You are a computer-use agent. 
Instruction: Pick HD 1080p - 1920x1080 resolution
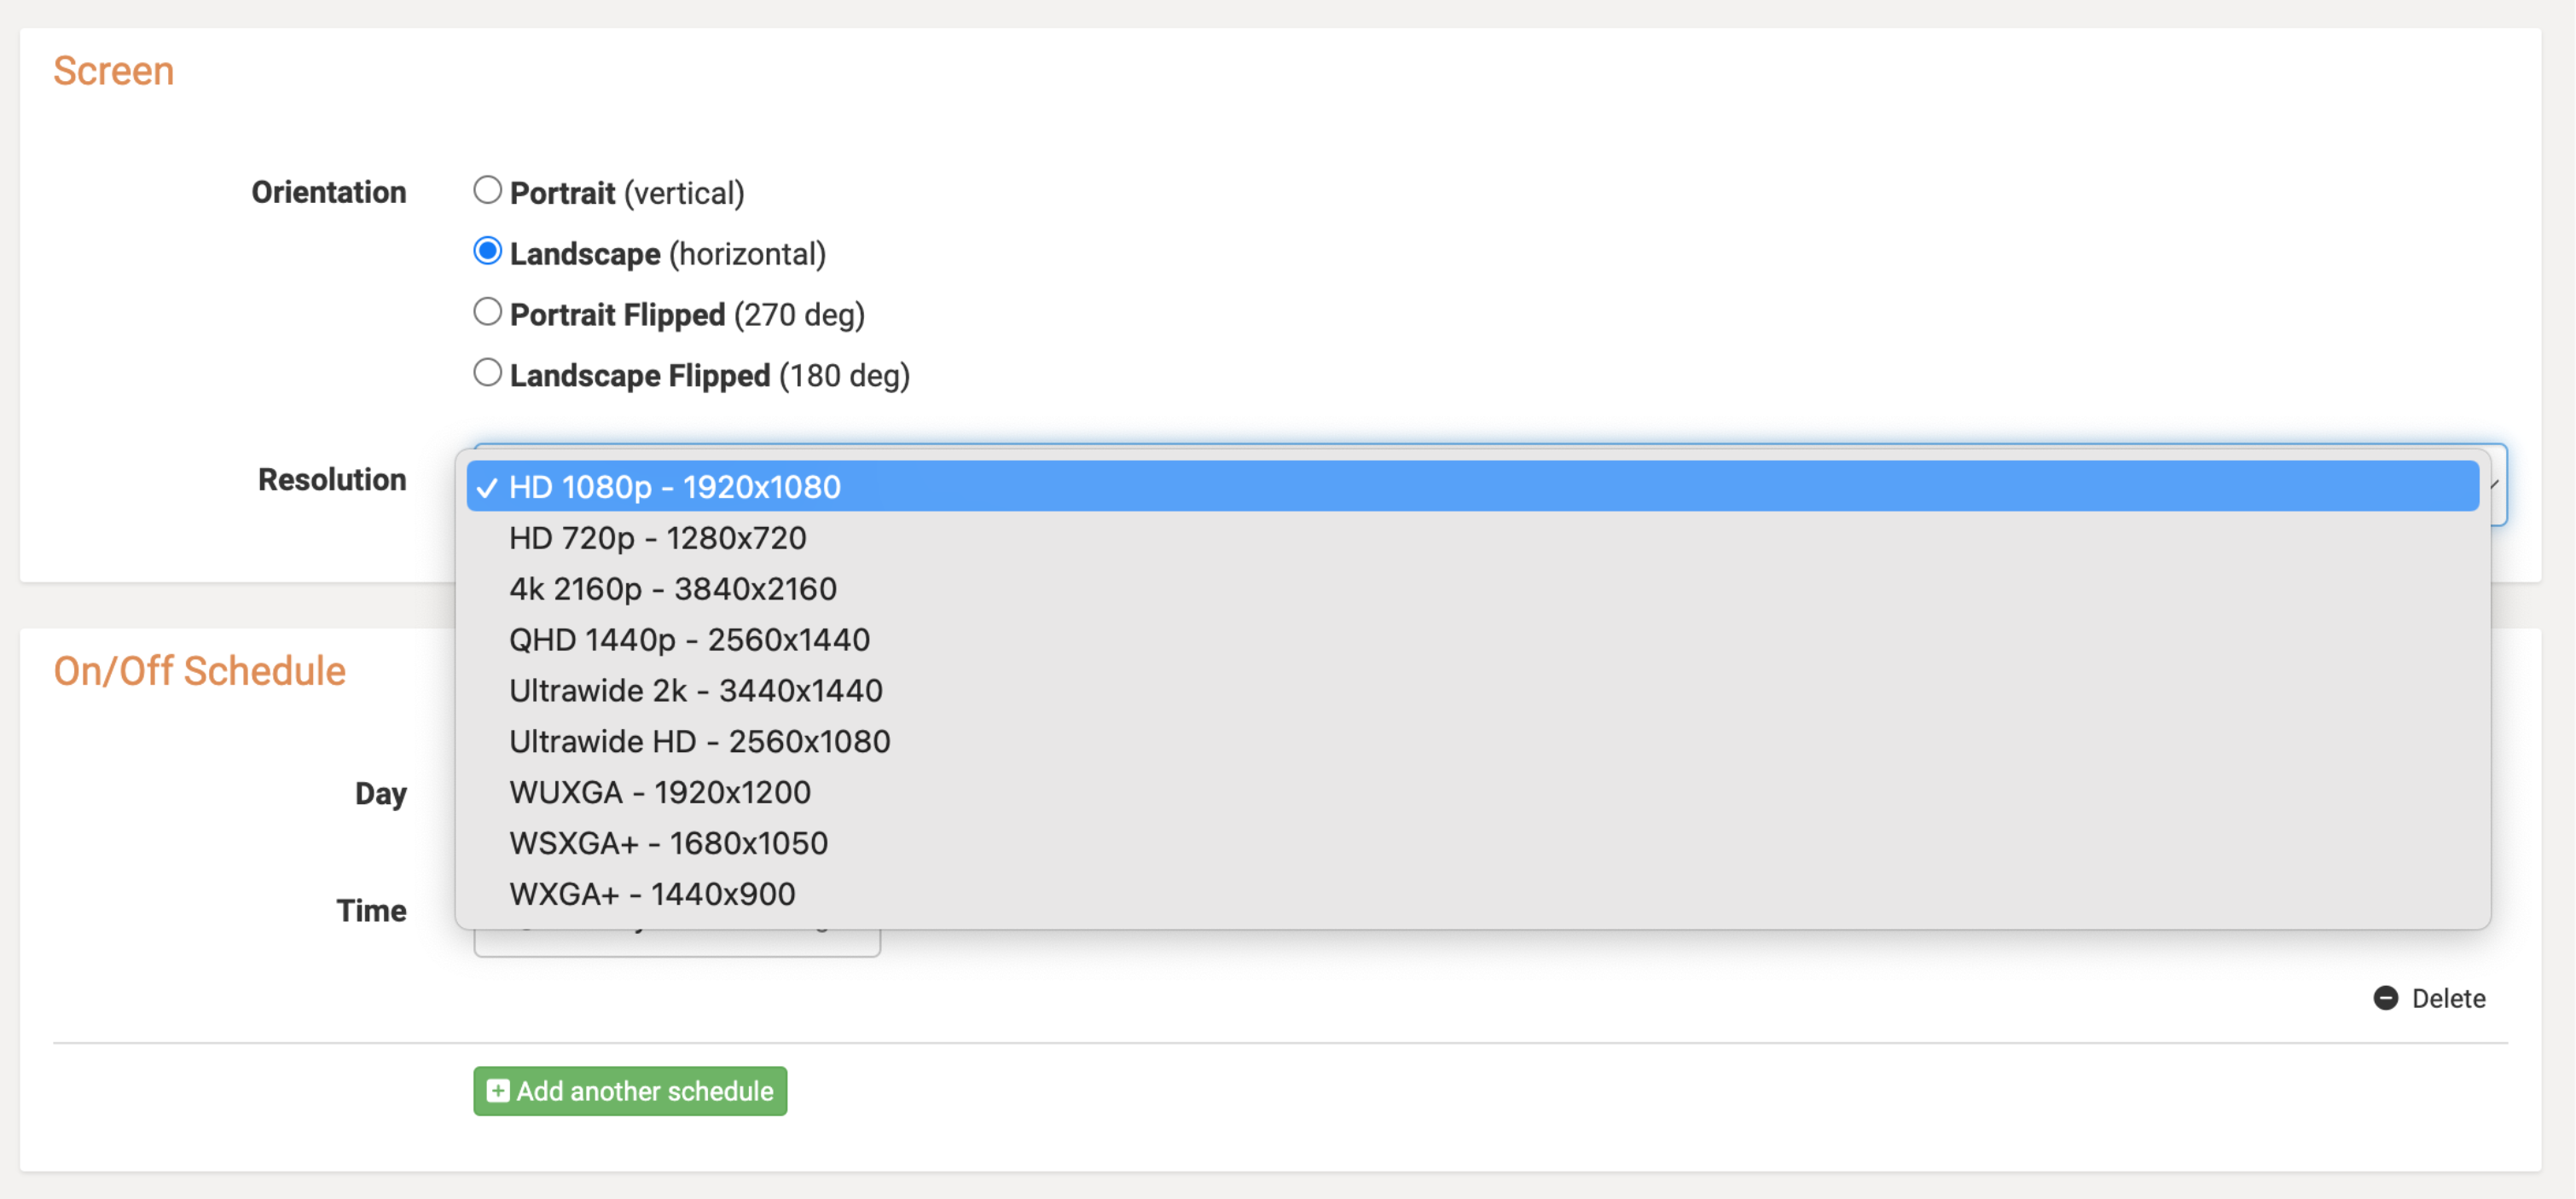click(x=1472, y=487)
